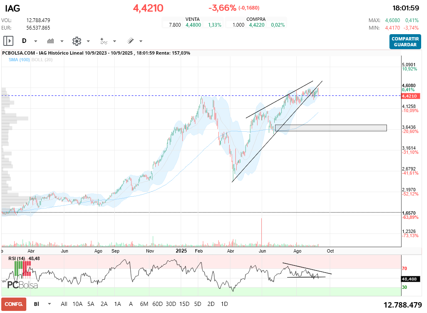
Task: Click the VOL value 12.788.479 in the header
Action: coord(38,20)
